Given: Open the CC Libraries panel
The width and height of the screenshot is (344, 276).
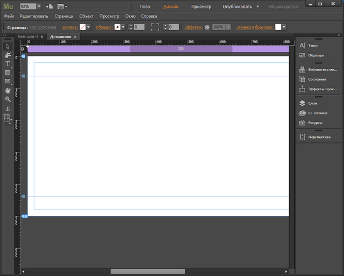Looking at the screenshot, I should click(x=317, y=113).
